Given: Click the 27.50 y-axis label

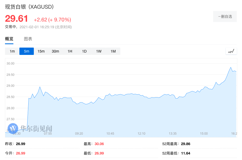Looking at the screenshot, I should coord(10,119).
